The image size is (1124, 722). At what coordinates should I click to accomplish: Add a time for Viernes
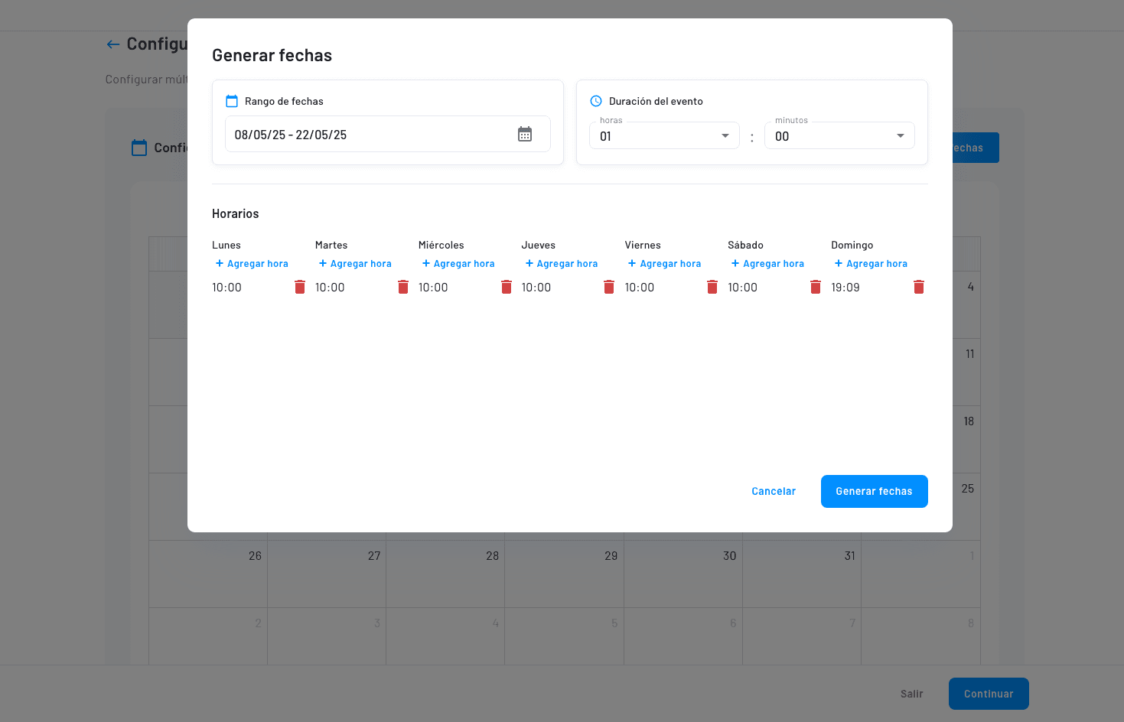(x=664, y=263)
